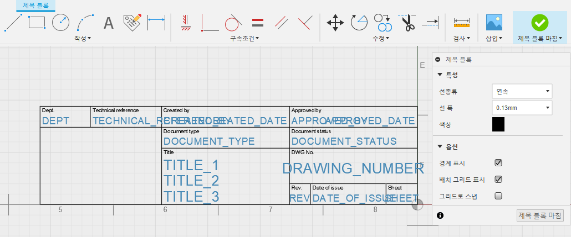
Task: Click the gray origin point marker
Action: point(417,204)
